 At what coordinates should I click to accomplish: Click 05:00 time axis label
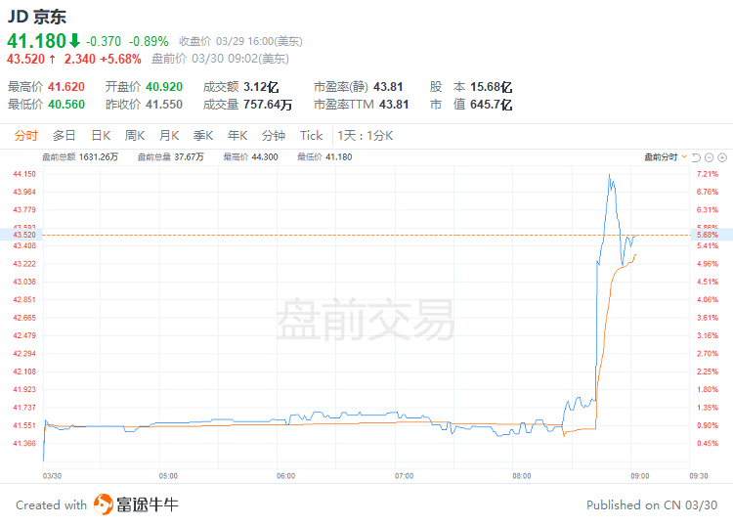[x=168, y=476]
